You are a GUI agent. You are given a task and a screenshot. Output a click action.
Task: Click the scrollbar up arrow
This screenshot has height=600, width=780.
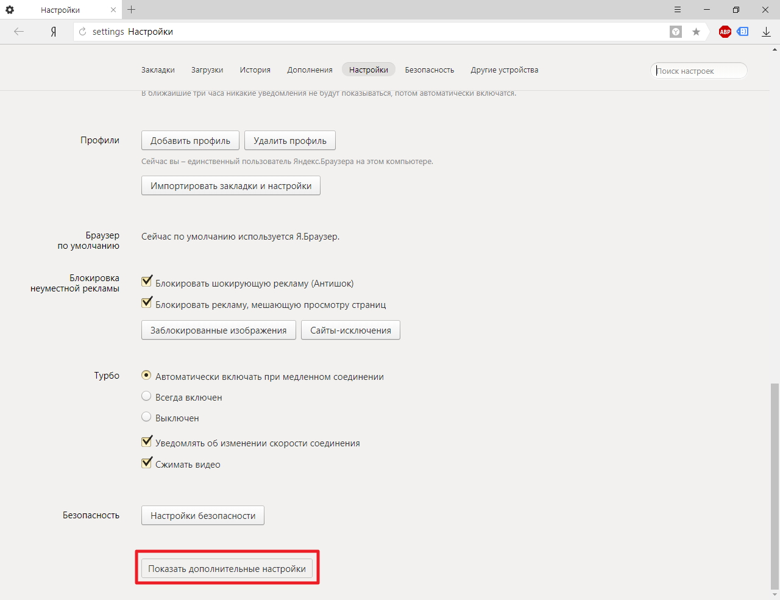click(x=775, y=49)
